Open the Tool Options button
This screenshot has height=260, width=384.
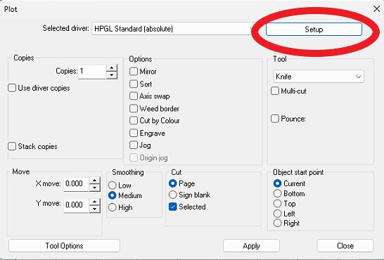click(x=65, y=245)
